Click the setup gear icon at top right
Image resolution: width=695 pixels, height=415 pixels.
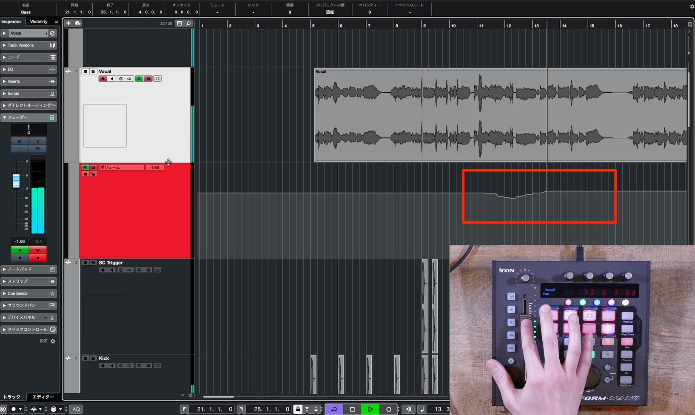point(692,6)
